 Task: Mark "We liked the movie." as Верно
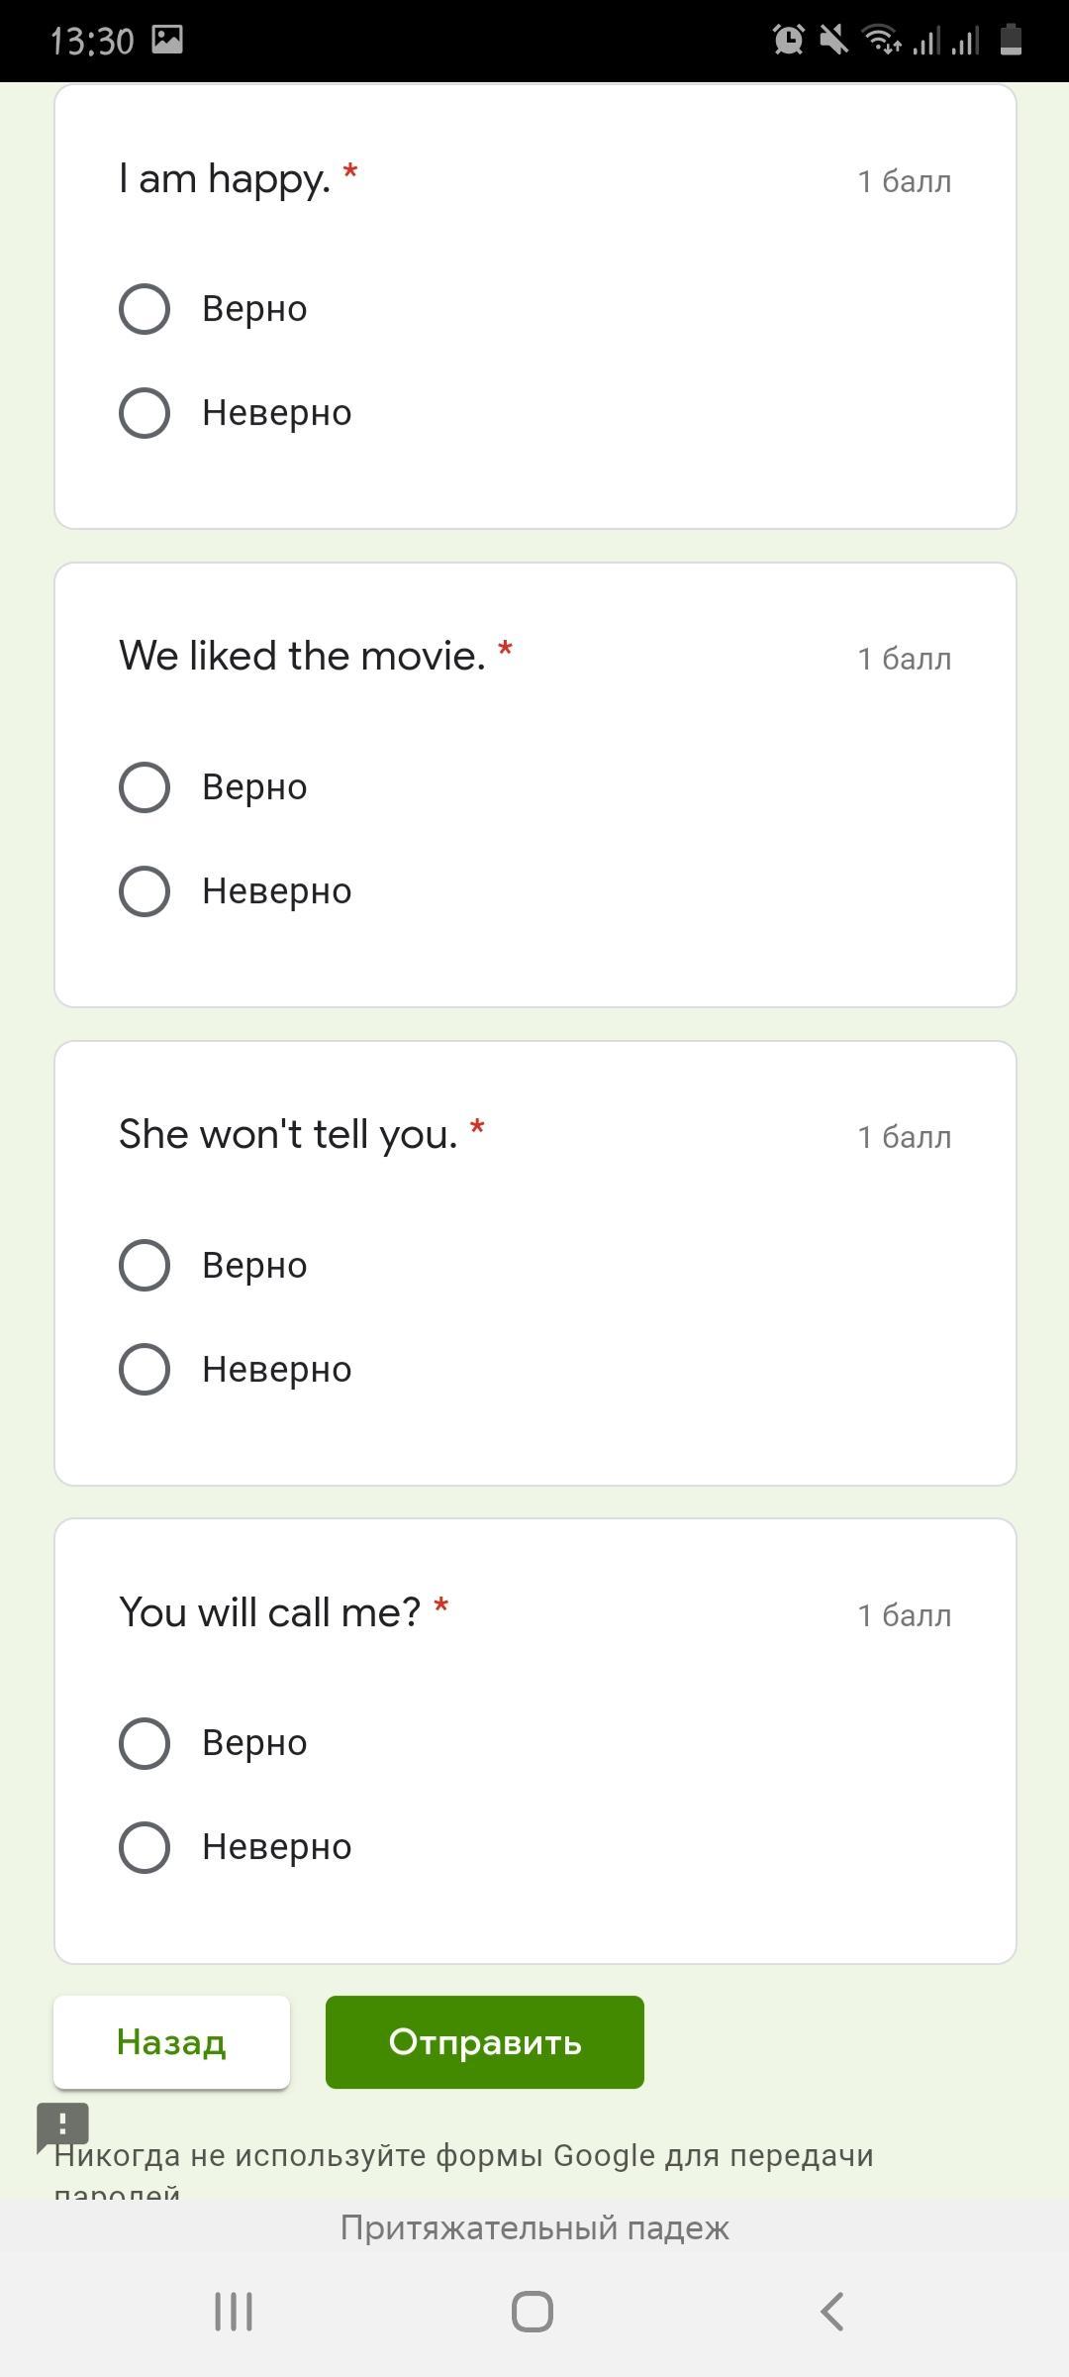(x=145, y=787)
